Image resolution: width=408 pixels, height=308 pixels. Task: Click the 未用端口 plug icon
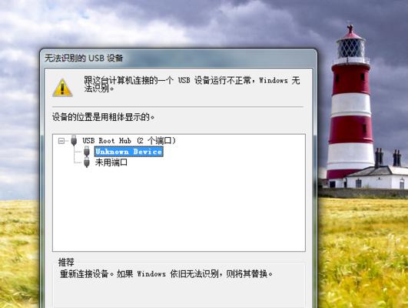[x=87, y=162]
